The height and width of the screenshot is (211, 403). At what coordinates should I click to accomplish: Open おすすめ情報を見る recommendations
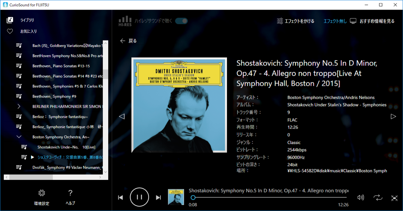pos(372,21)
